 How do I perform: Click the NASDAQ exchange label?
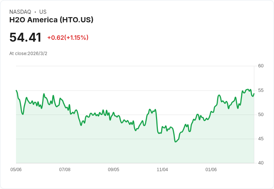pyautogui.click(x=20, y=12)
